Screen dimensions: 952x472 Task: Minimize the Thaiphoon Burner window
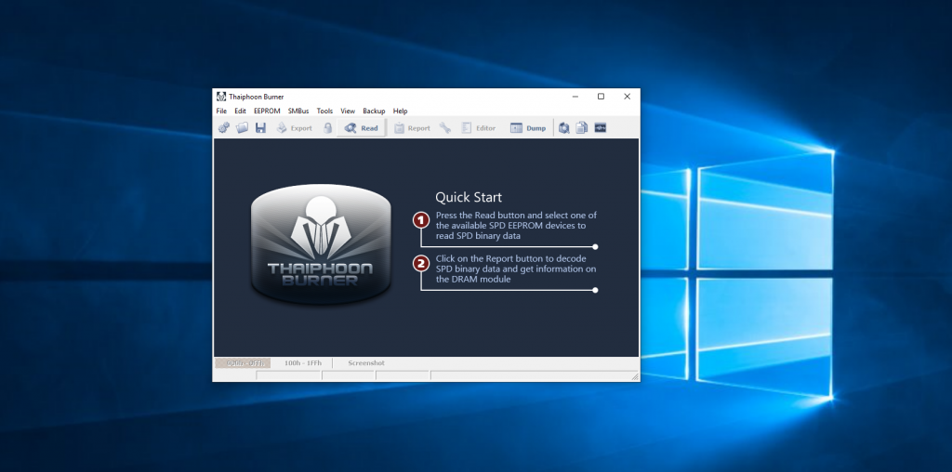pos(575,97)
